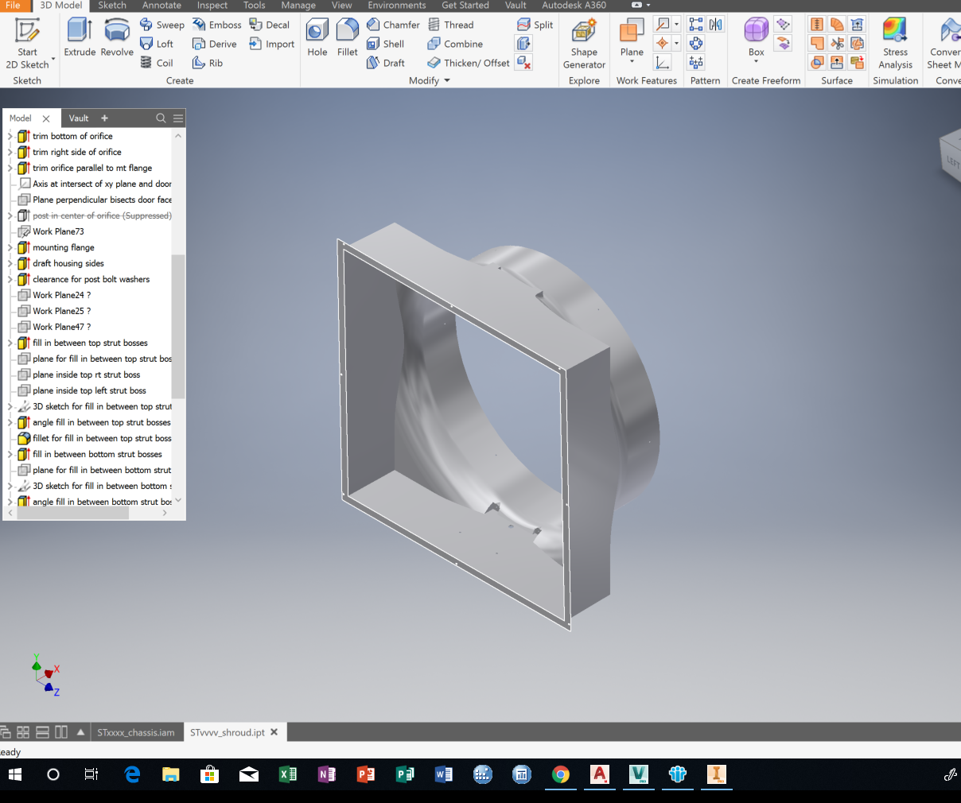
Task: Choose the Loft feature
Action: coord(157,44)
